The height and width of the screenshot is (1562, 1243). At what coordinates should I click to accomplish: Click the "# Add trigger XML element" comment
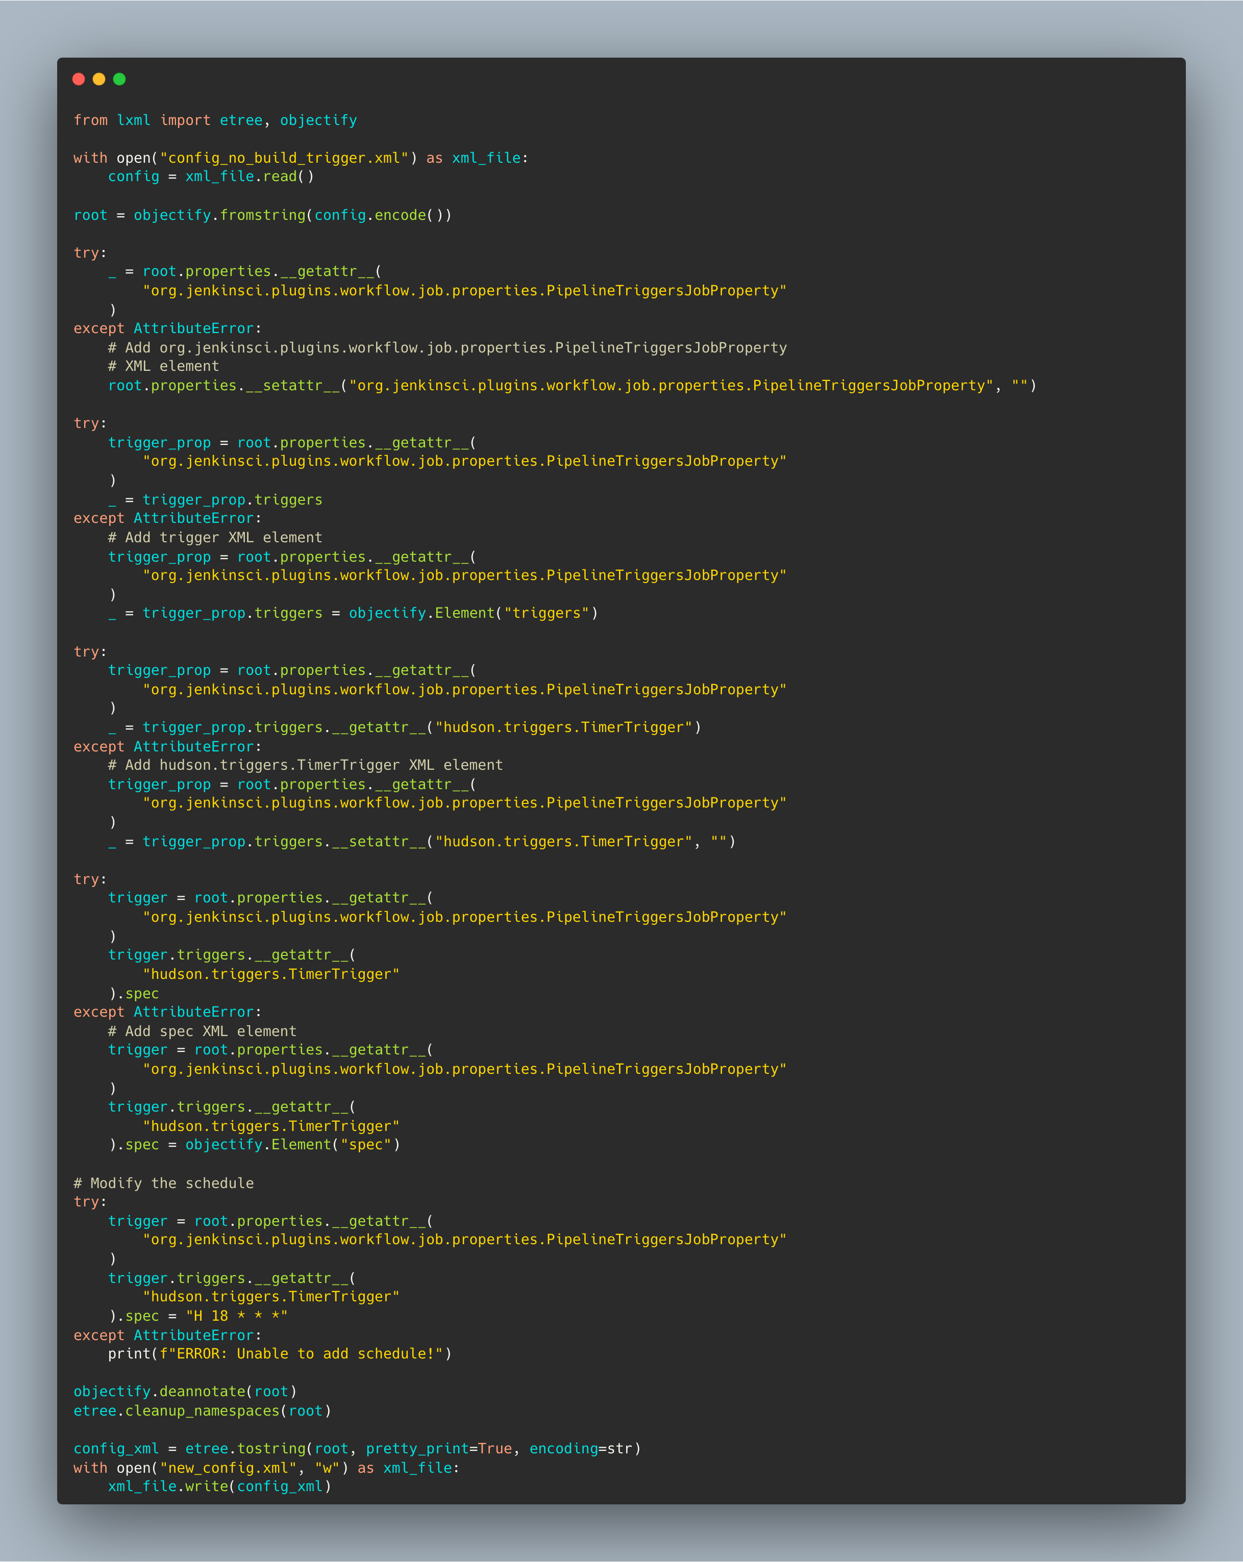pos(214,538)
